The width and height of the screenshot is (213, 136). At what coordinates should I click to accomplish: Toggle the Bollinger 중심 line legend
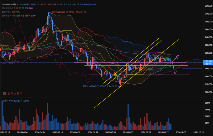[x=14, y=12]
